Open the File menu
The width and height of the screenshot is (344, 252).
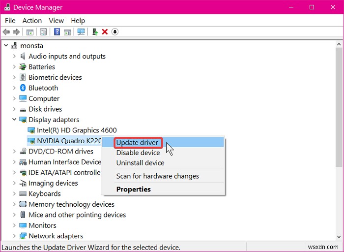click(x=10, y=21)
